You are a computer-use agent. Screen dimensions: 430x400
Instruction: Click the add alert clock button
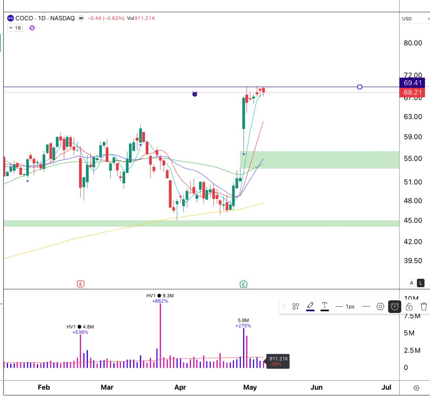394,306
